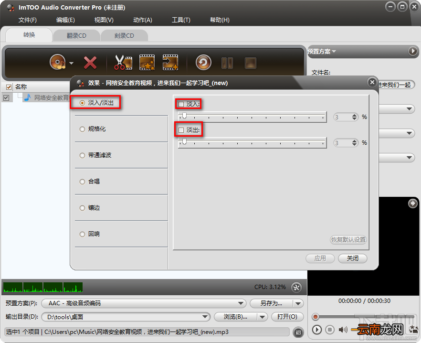Screen dimensions: 421x343
Task: Open the 动作(A) menu
Action: pos(143,20)
